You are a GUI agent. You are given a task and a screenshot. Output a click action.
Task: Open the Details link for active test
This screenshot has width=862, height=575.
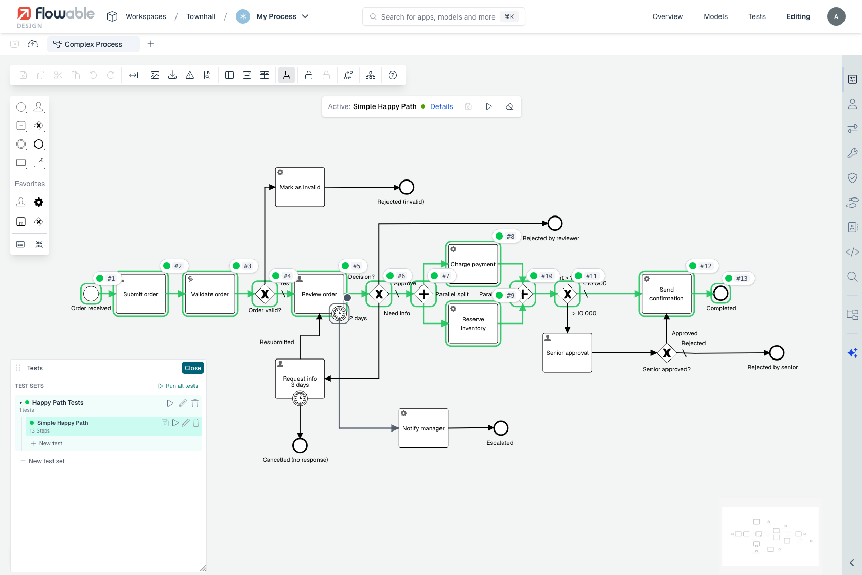pyautogui.click(x=442, y=106)
